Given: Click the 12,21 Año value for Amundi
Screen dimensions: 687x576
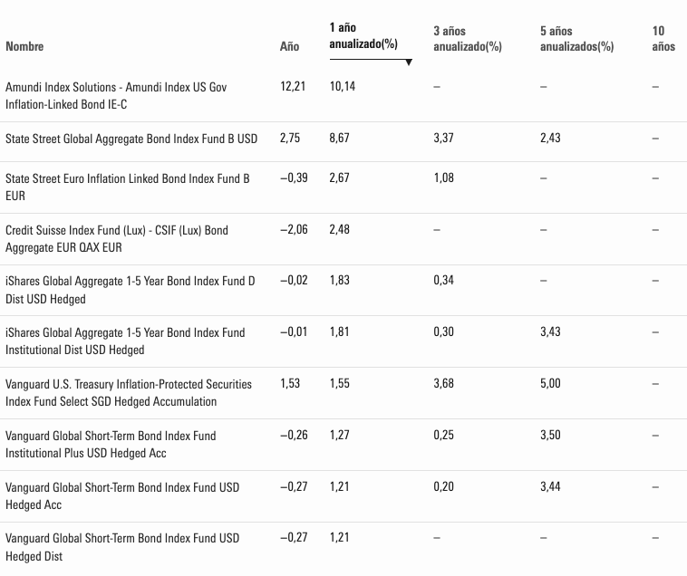Looking at the screenshot, I should click(294, 87).
